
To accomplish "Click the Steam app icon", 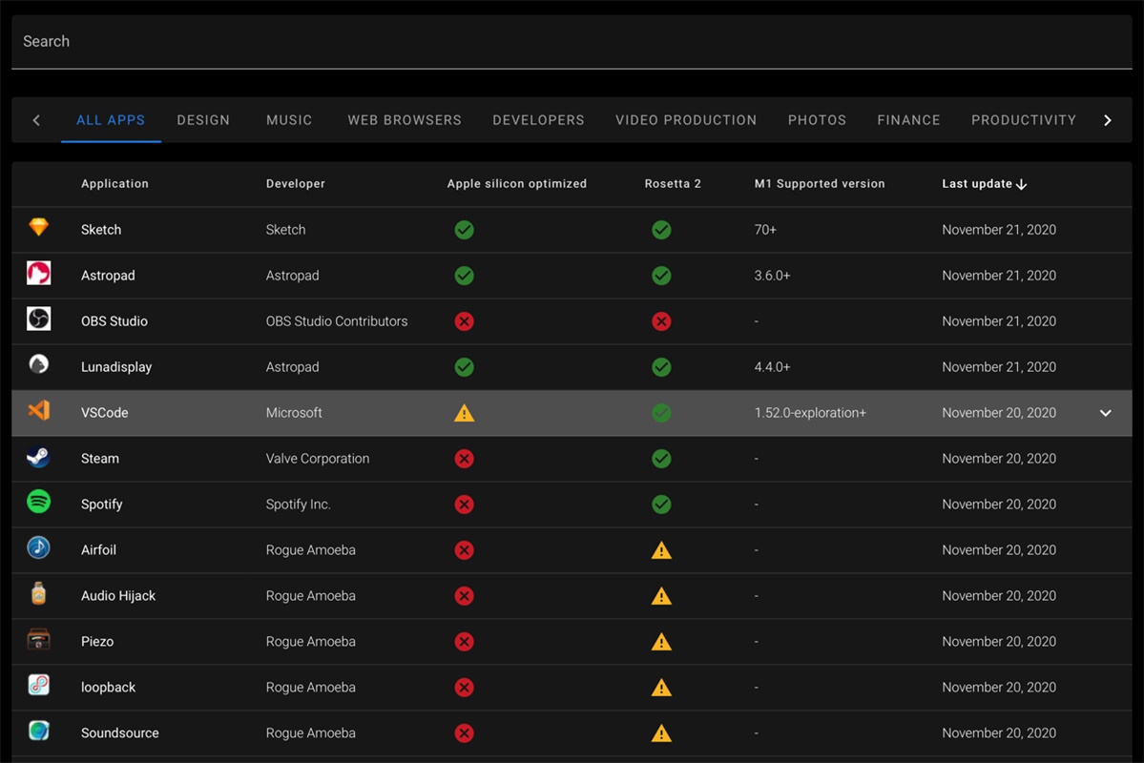I will (39, 457).
